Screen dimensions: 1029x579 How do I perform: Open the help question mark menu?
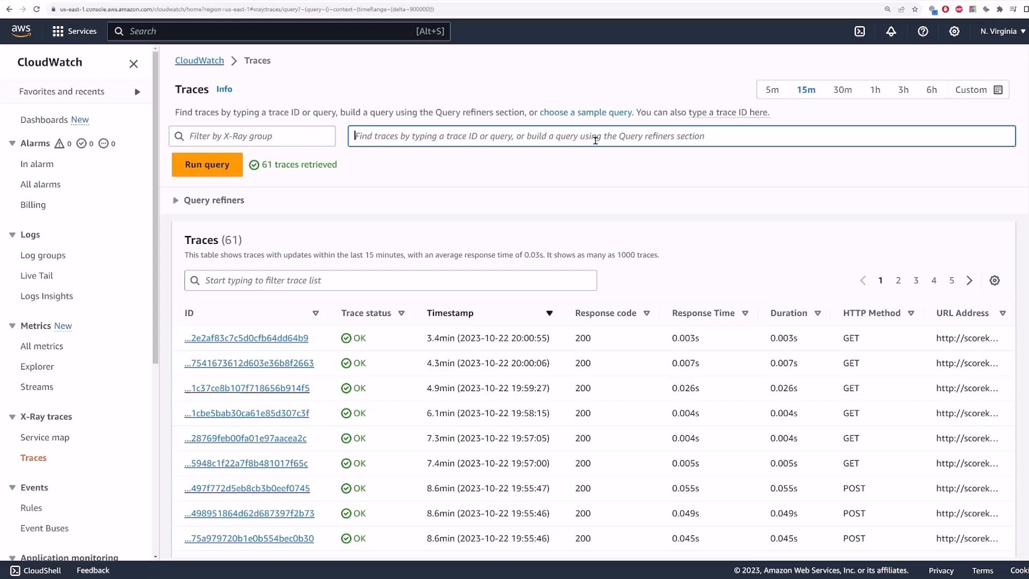[x=922, y=31]
